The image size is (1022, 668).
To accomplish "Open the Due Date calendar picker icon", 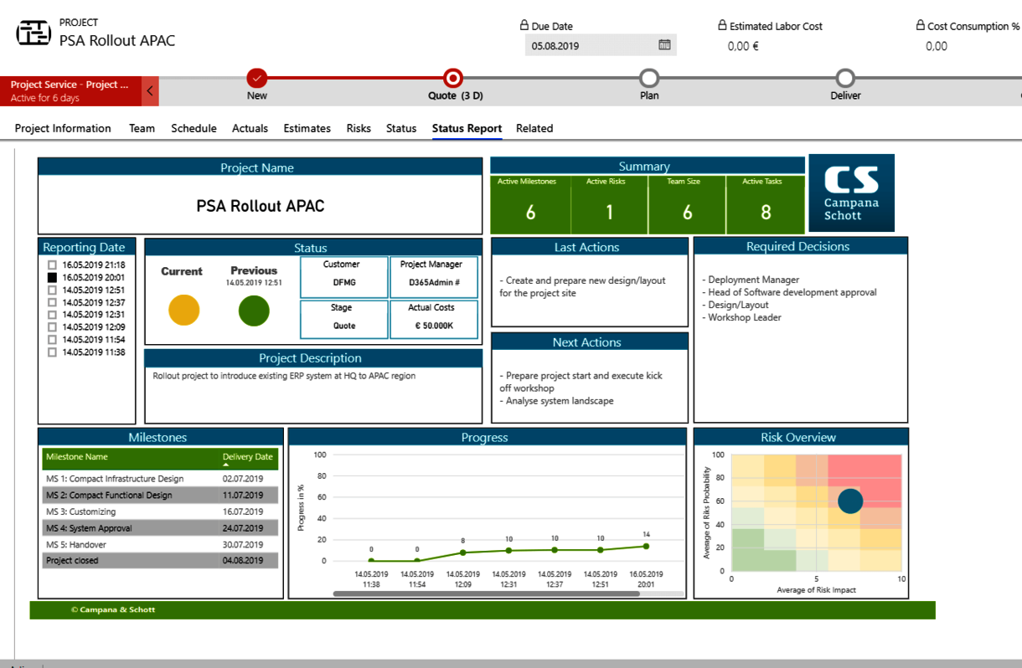I will click(664, 45).
